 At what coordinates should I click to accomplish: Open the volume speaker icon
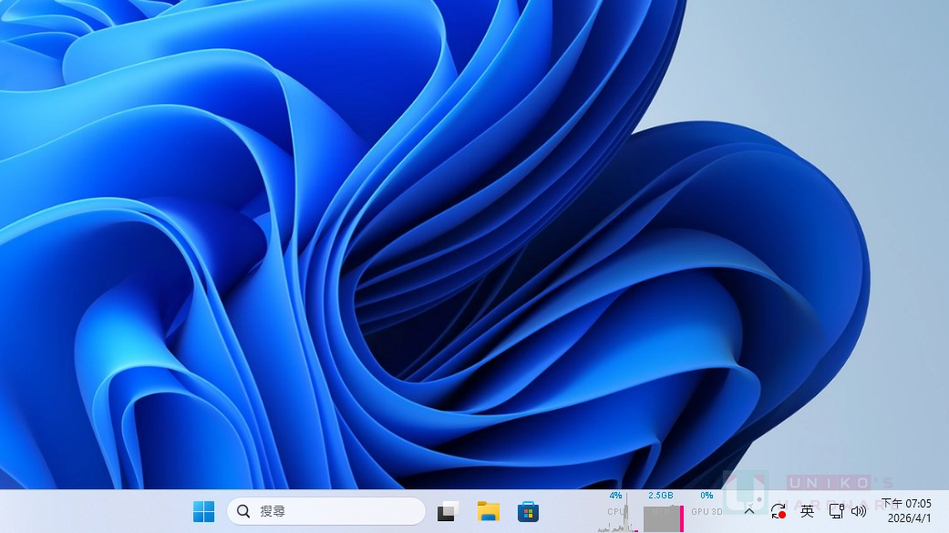(x=859, y=512)
